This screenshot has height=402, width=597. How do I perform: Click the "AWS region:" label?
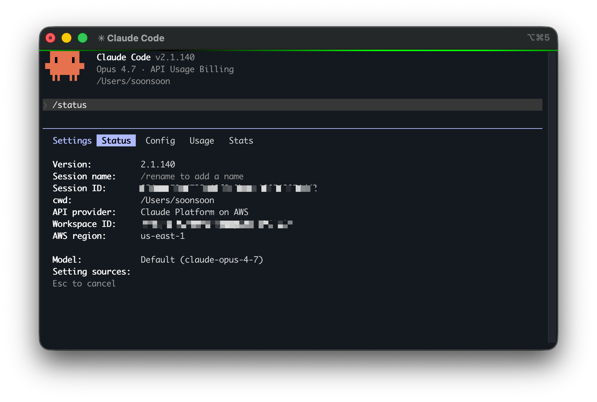point(79,236)
